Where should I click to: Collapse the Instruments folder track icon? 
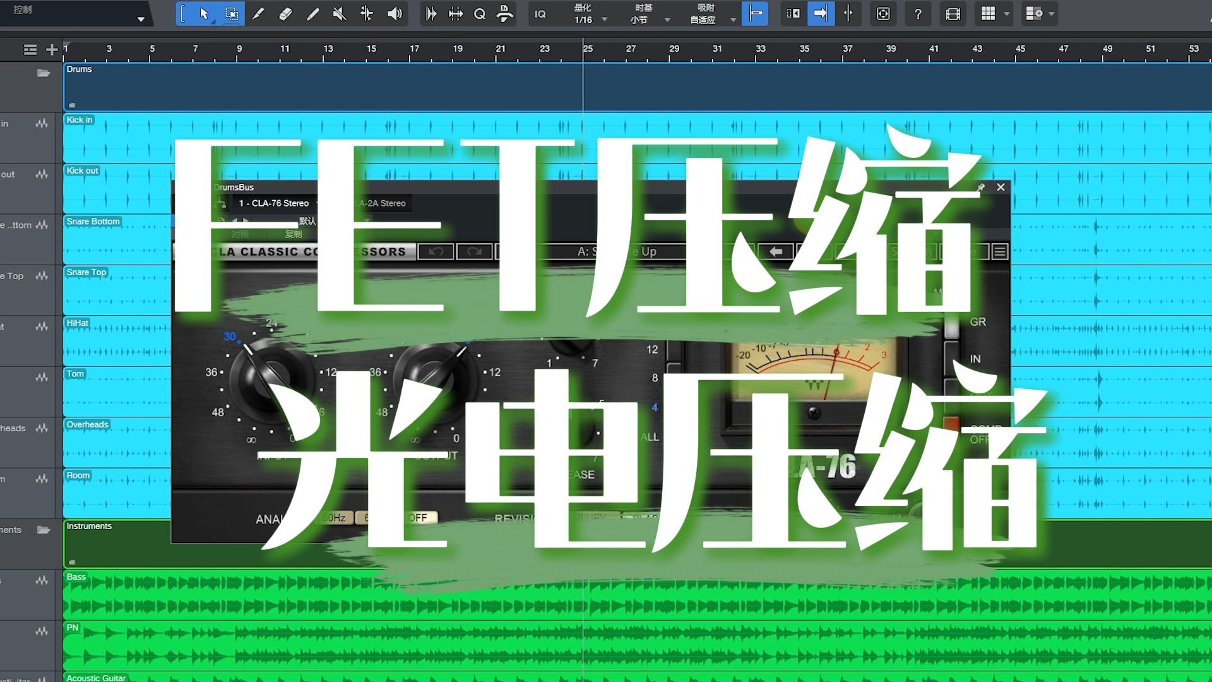click(x=44, y=530)
